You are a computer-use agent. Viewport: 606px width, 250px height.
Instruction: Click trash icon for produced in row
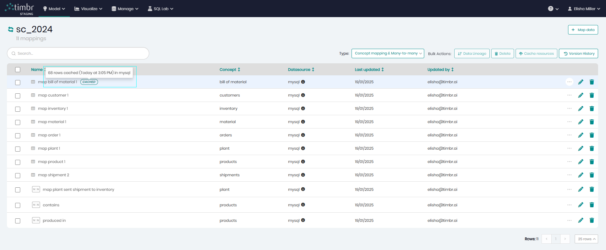591,221
